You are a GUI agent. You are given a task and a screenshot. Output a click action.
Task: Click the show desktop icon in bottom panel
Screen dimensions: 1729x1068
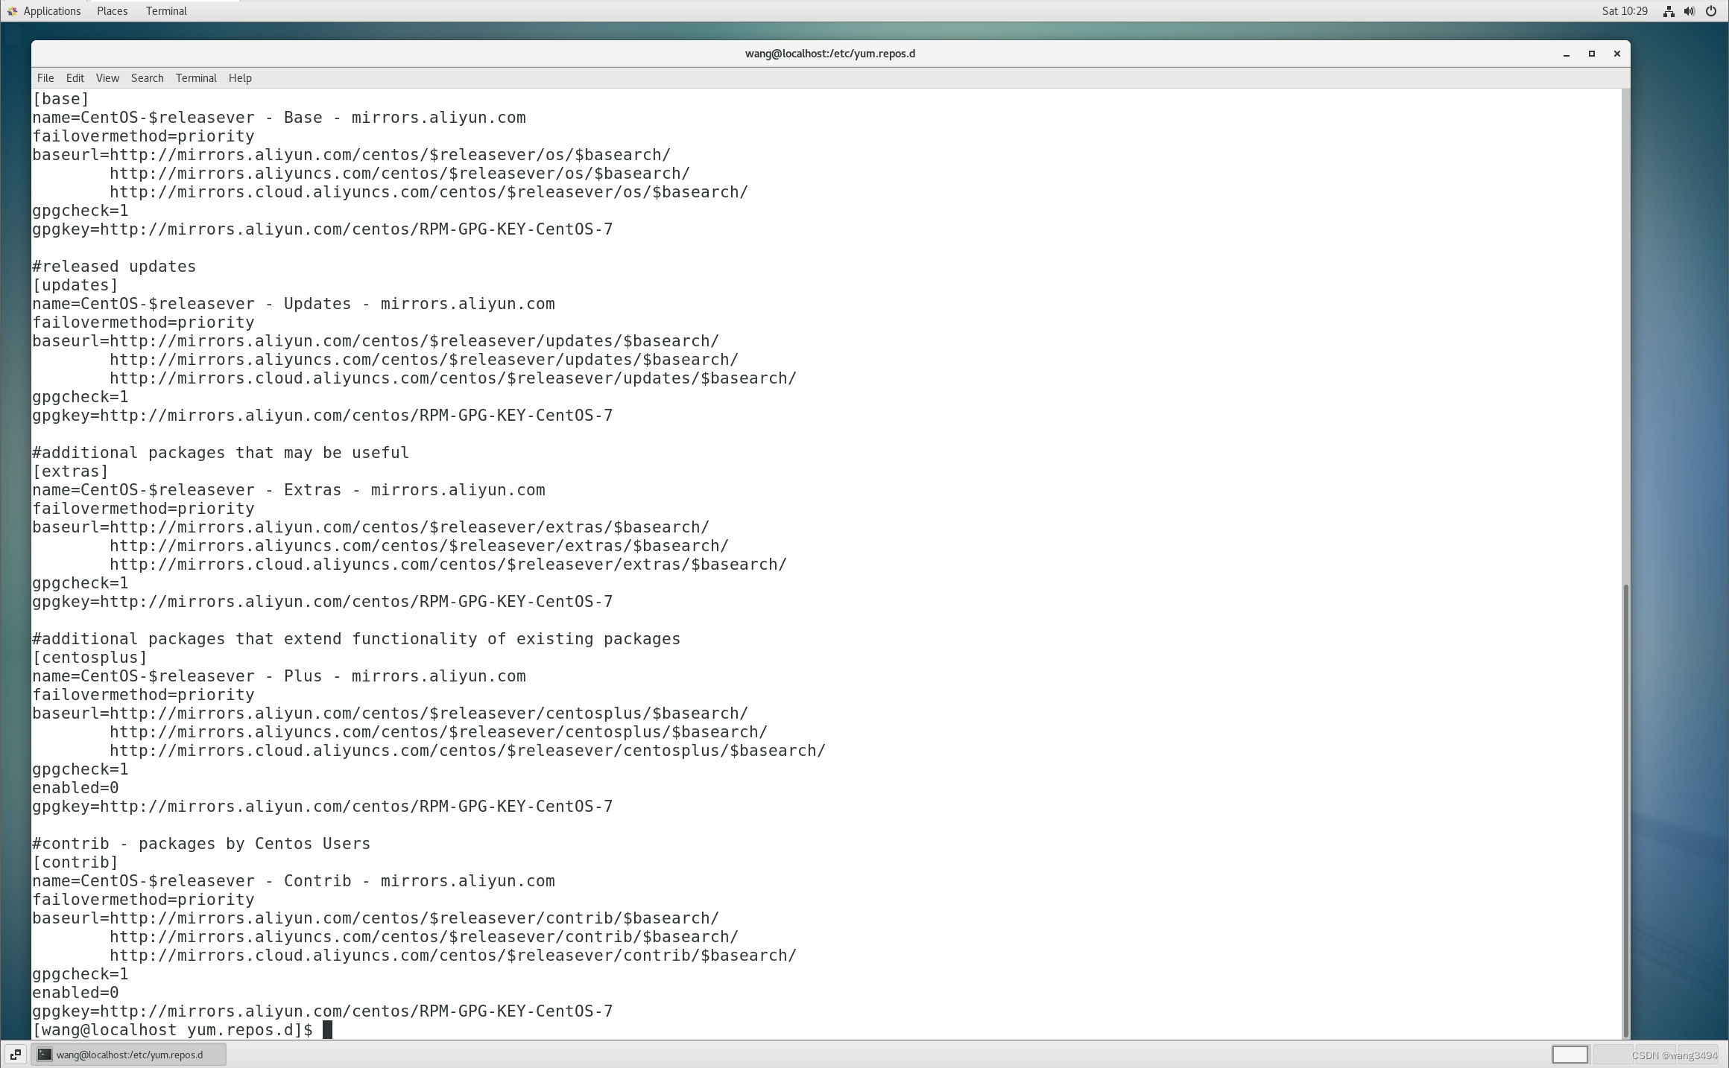point(15,1055)
